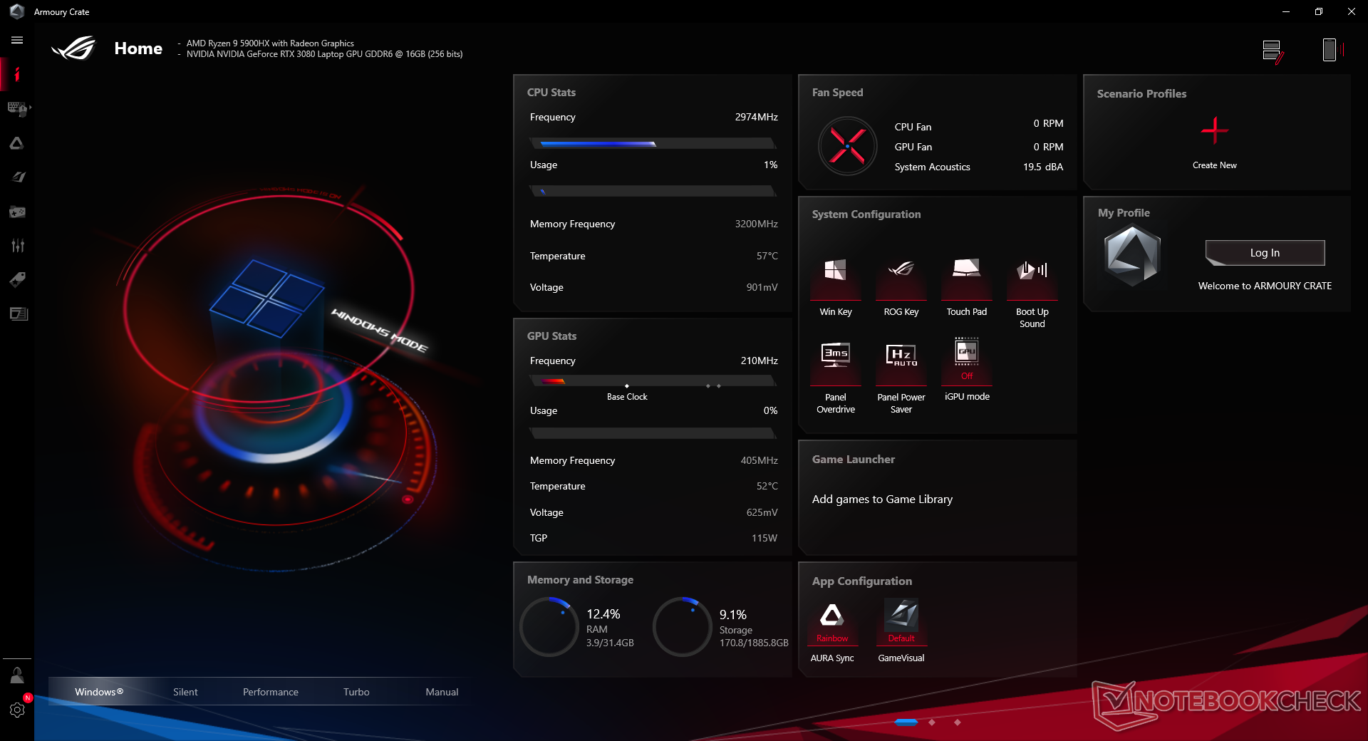Click the CPU Frequency bar
This screenshot has height=741, width=1368.
[x=653, y=144]
